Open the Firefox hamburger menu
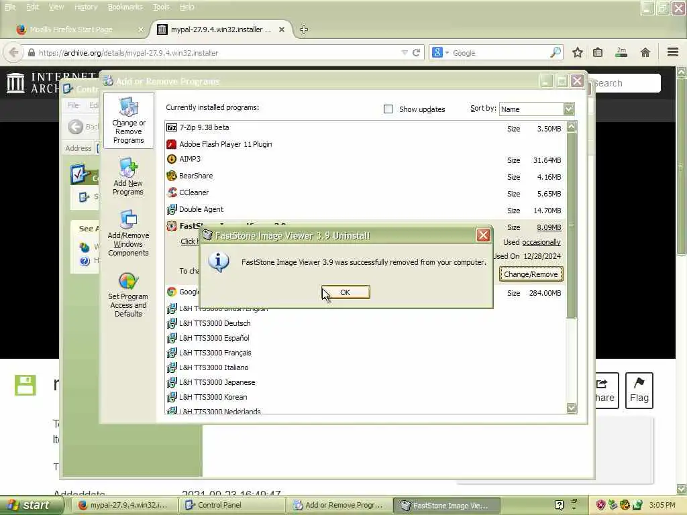 (x=673, y=52)
